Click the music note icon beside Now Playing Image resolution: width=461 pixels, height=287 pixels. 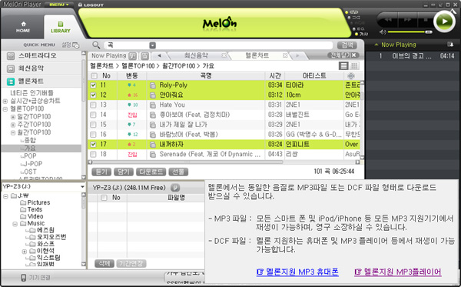[133, 55]
